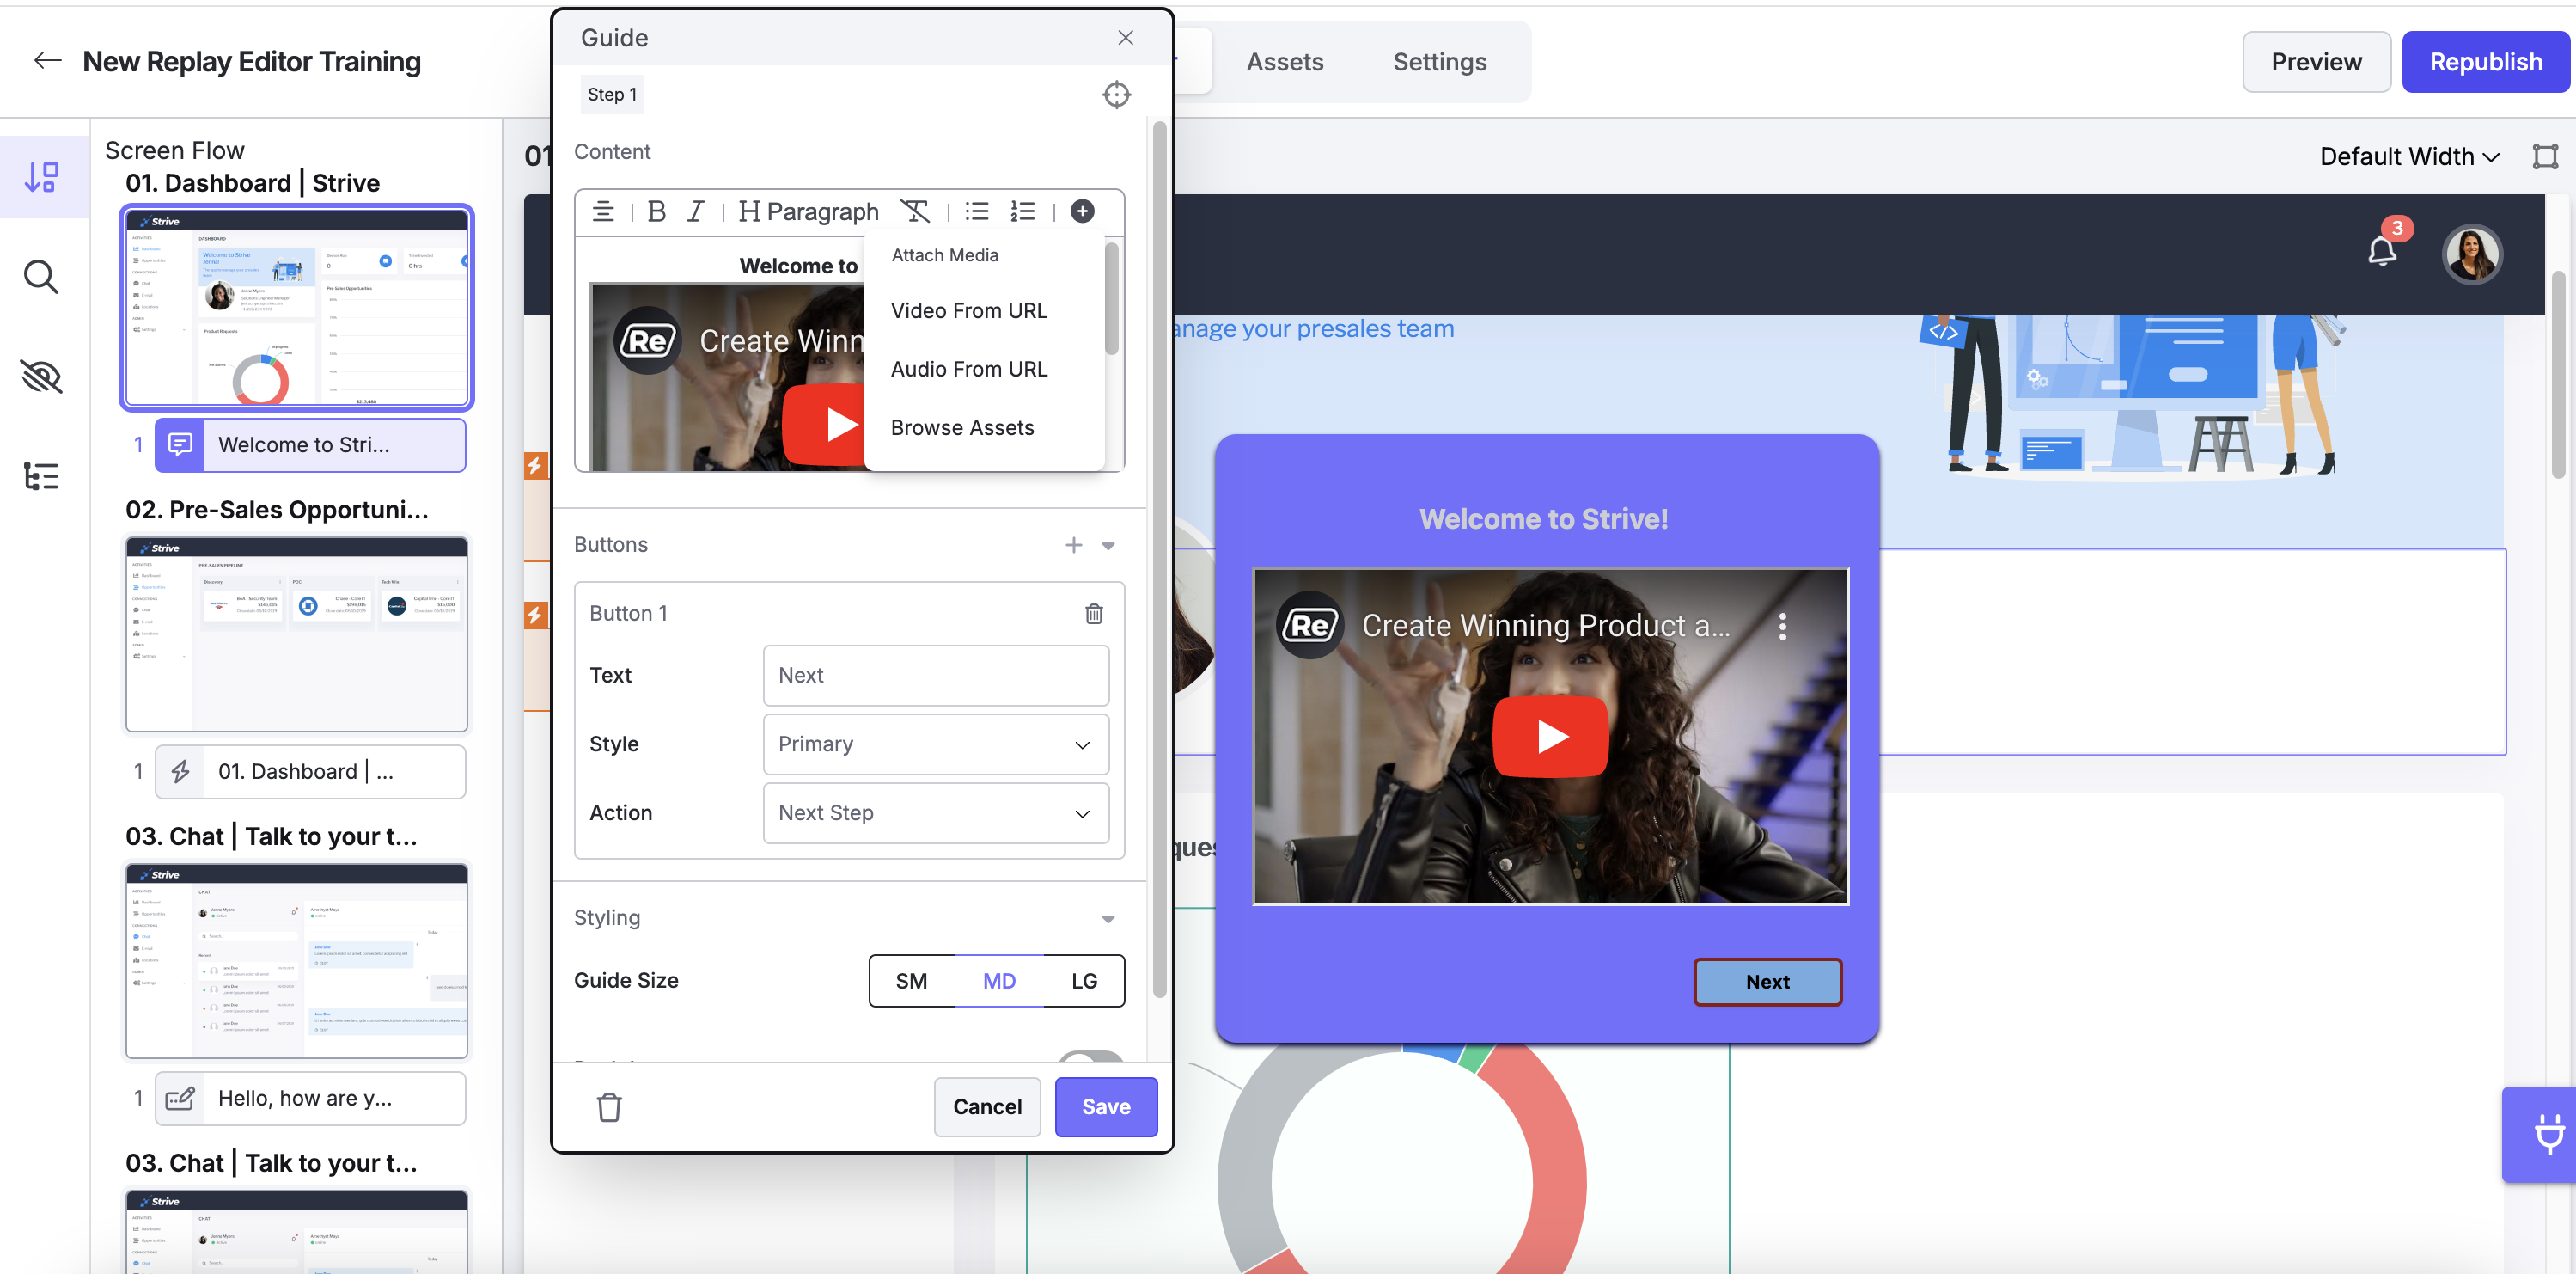The height and width of the screenshot is (1274, 2576).
Task: Click the plus circle attach media icon
Action: (1082, 211)
